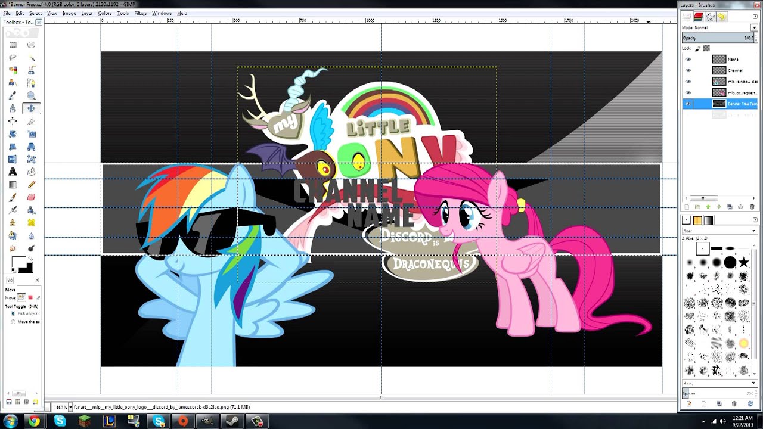The image size is (763, 429).
Task: Select the Ellipse Select tool
Action: (31, 45)
